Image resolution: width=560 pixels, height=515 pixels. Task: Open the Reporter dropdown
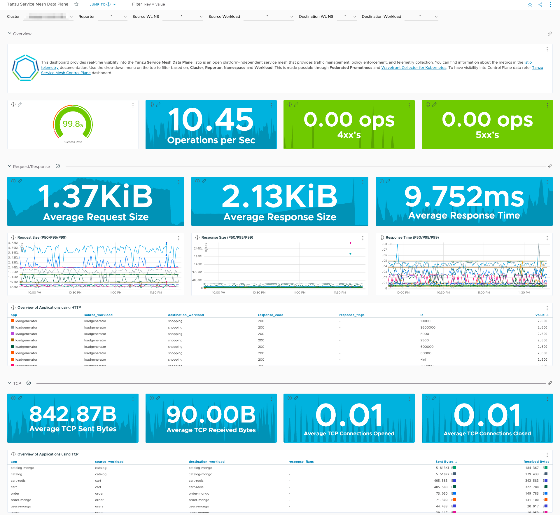113,17
